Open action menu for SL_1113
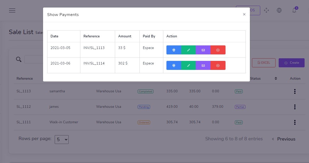Image resolution: width=309 pixels, height=163 pixels. [295, 91]
